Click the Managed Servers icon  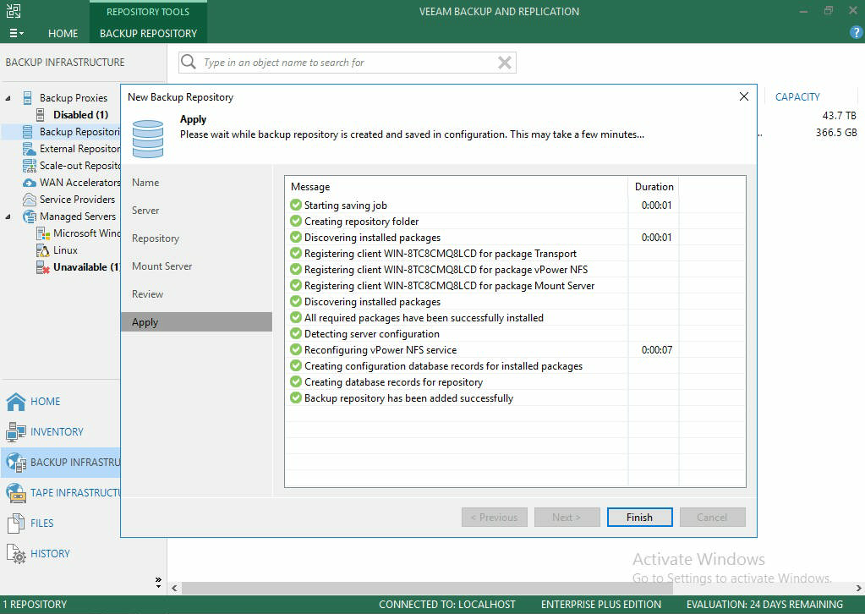click(29, 217)
